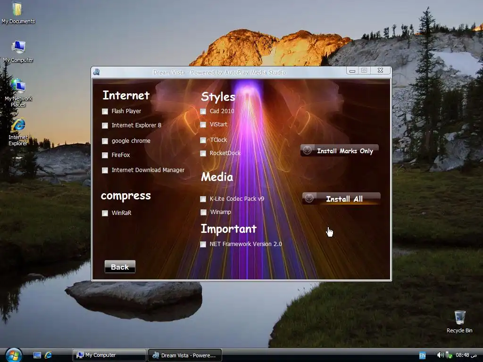The width and height of the screenshot is (483, 362).
Task: Click the security shield tray icon
Action: point(449,355)
